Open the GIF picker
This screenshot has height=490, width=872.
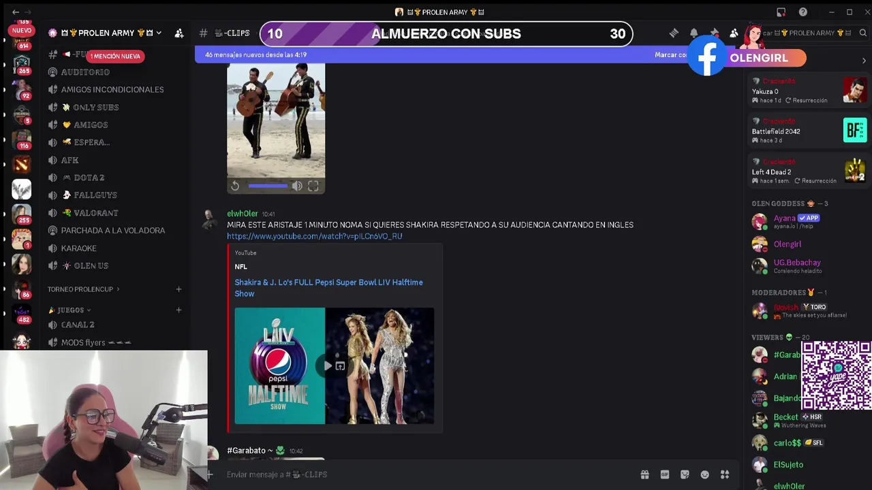(665, 474)
